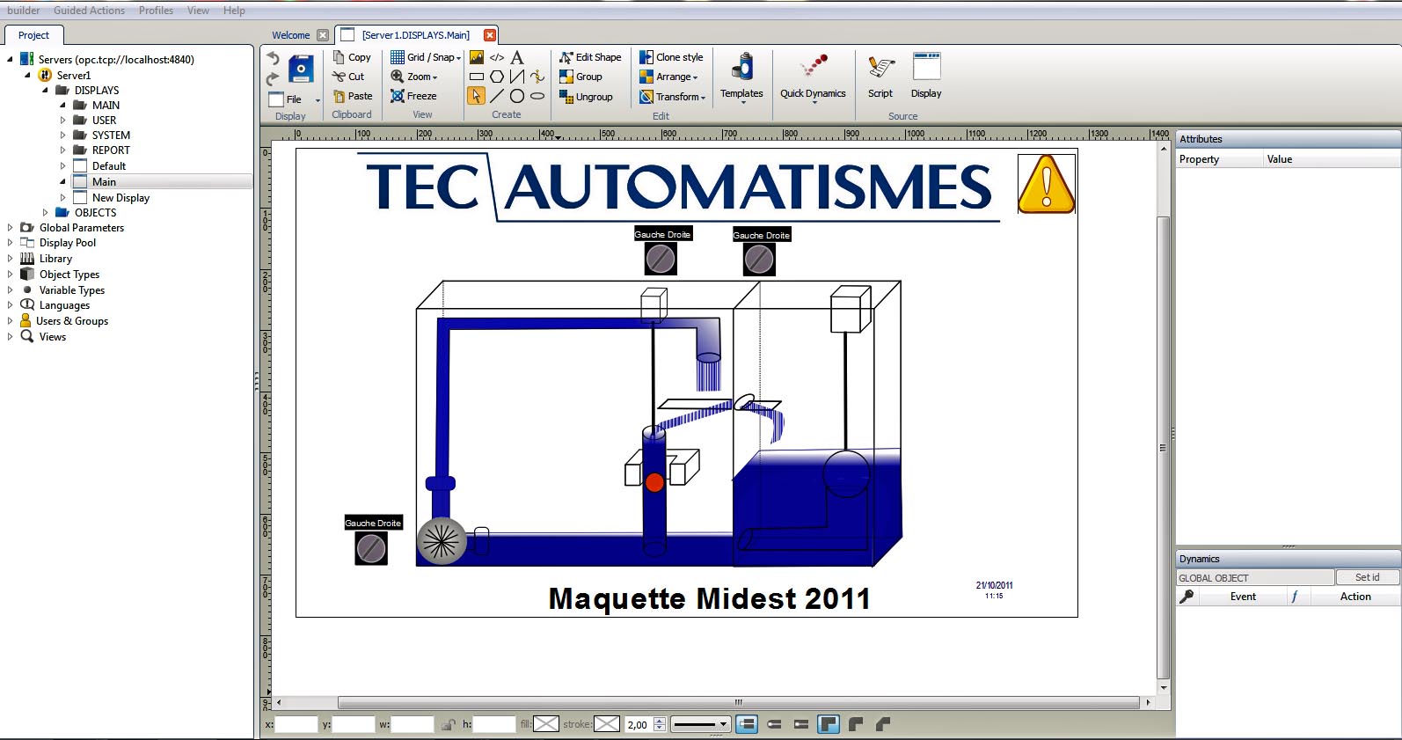Expand Global Parameters tree node
1402x740 pixels.
pyautogui.click(x=10, y=227)
